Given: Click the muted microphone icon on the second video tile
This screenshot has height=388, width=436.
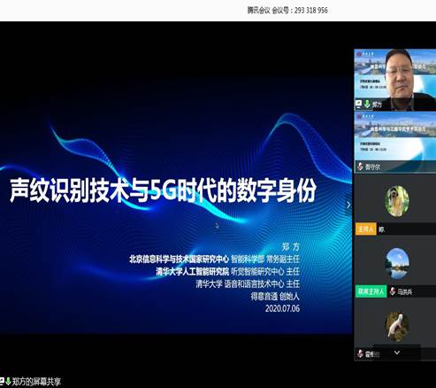Looking at the screenshot, I should point(360,167).
